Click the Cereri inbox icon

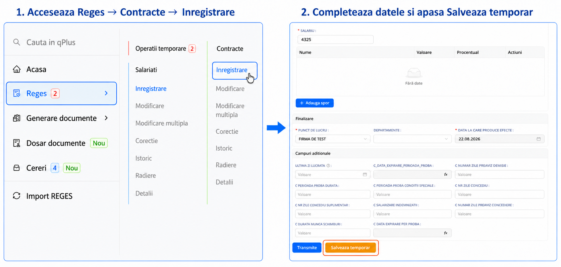pyautogui.click(x=17, y=168)
